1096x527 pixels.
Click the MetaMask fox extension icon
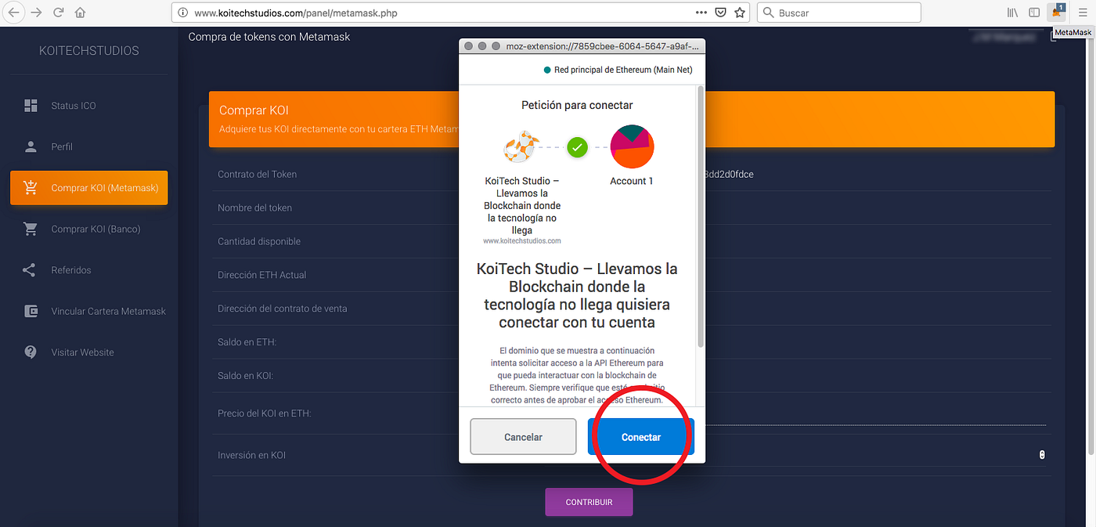pyautogui.click(x=1057, y=11)
